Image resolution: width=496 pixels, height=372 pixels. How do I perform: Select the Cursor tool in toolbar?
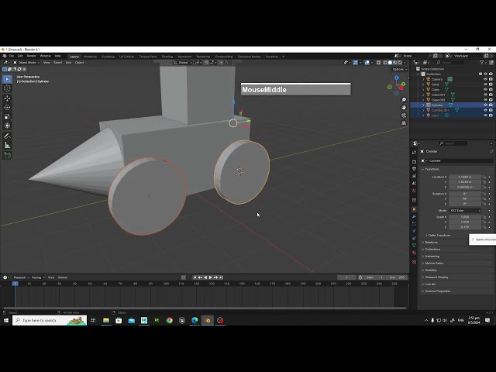(7, 88)
